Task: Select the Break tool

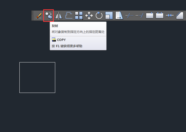Action: pyautogui.click(x=160, y=16)
